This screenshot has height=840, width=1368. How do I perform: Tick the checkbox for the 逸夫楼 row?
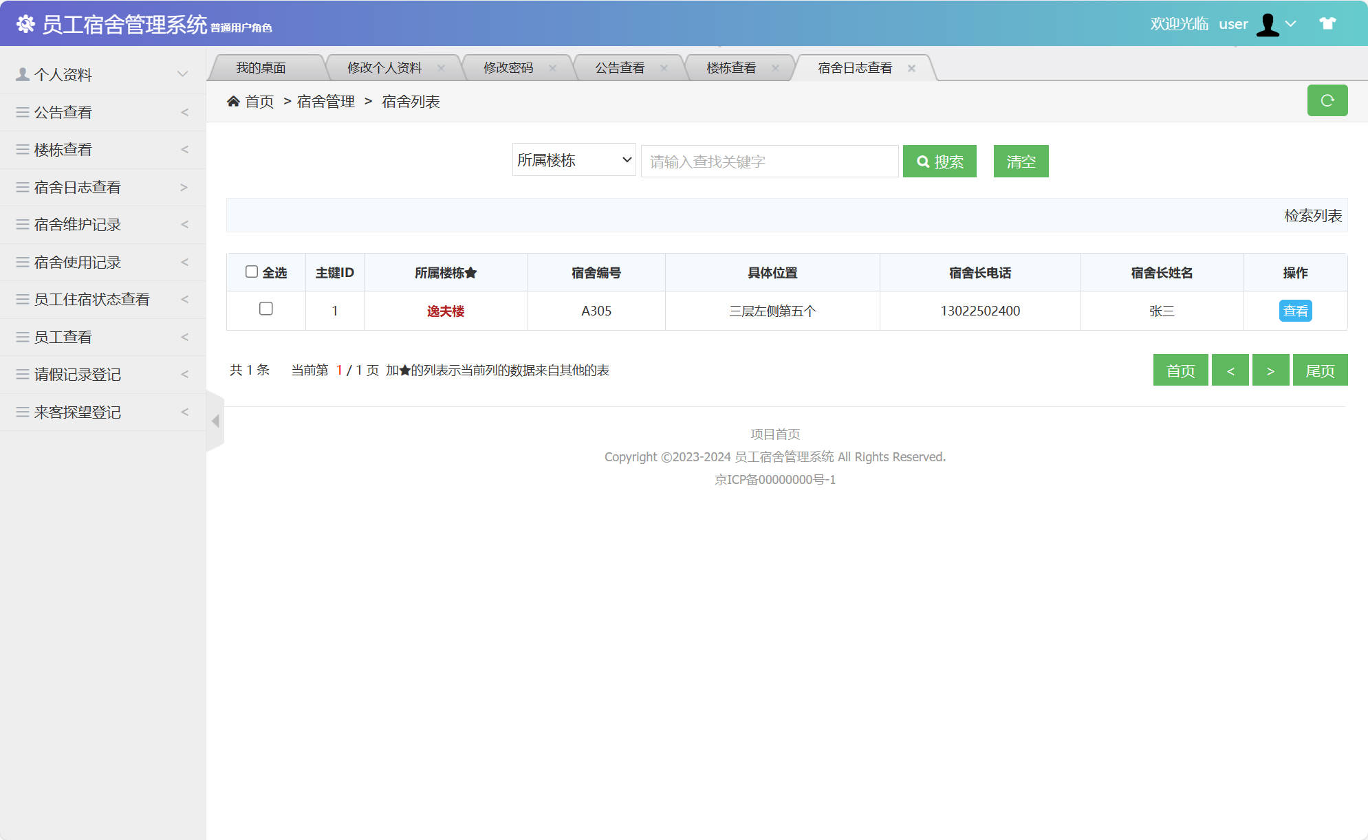click(x=266, y=310)
